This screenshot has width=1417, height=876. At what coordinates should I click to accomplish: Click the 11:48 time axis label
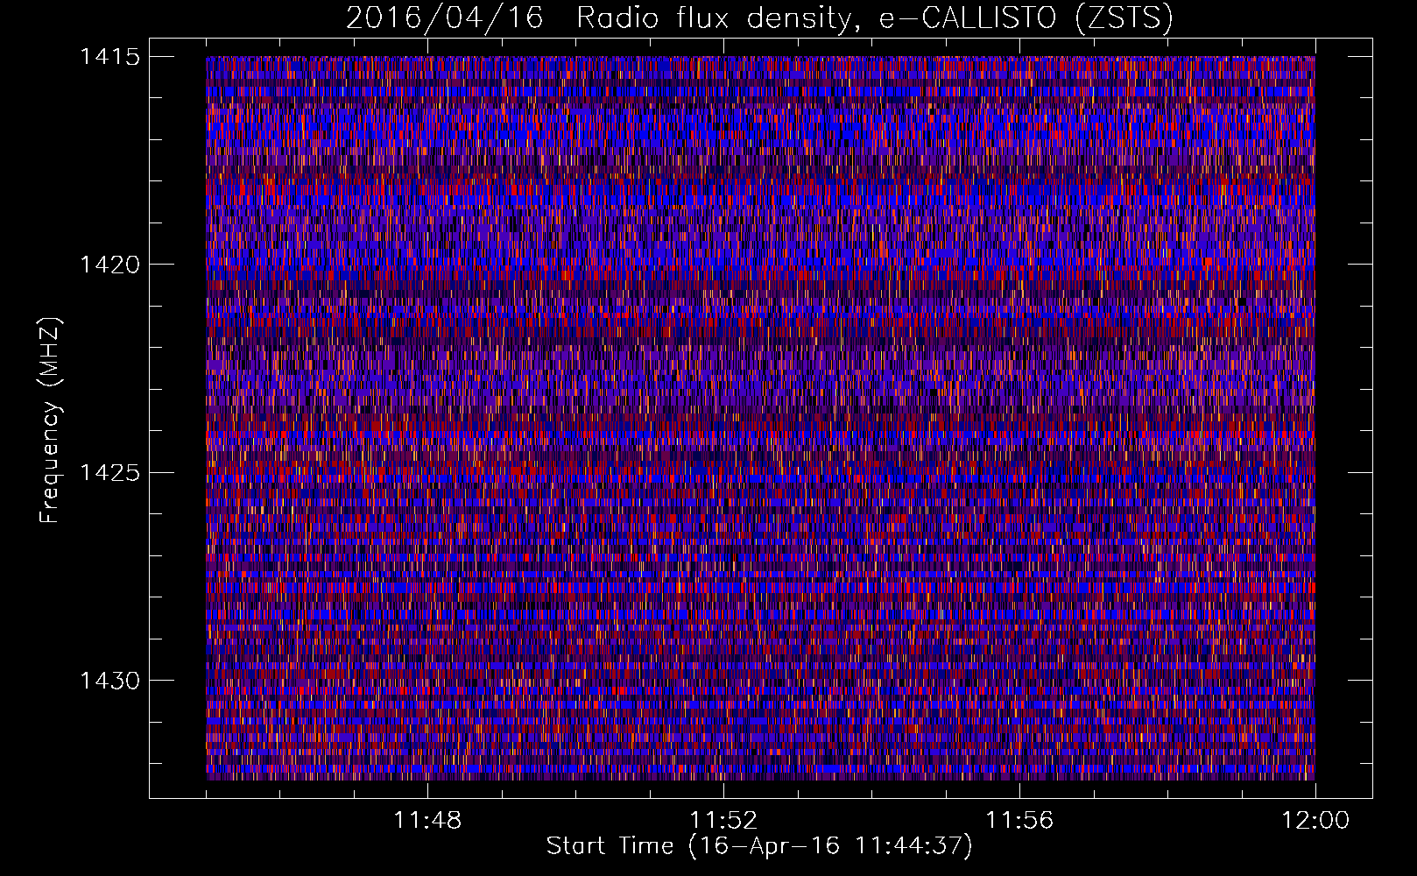pyautogui.click(x=427, y=821)
